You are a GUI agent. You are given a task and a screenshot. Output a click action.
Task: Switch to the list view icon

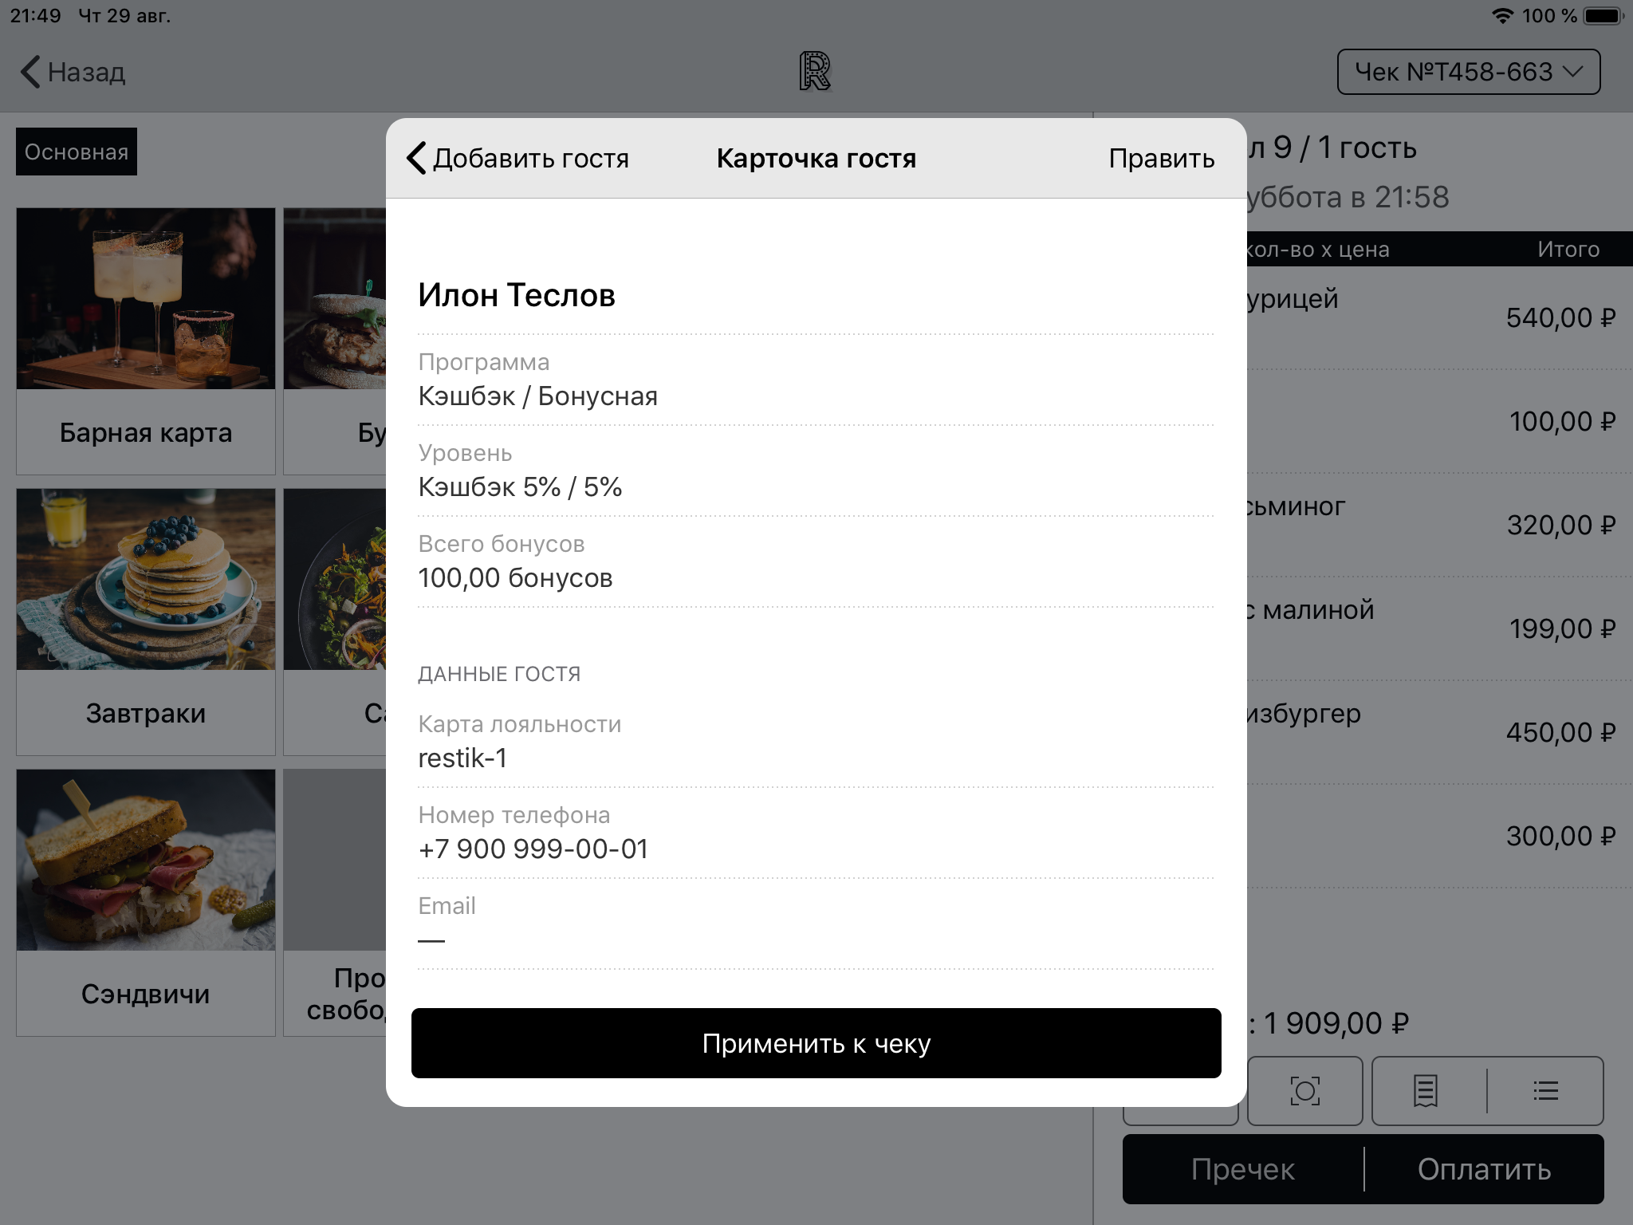point(1545,1090)
